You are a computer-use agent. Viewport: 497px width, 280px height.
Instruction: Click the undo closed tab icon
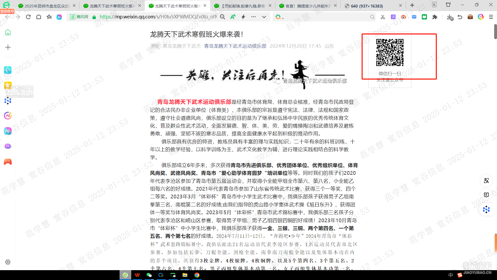tap(460, 17)
